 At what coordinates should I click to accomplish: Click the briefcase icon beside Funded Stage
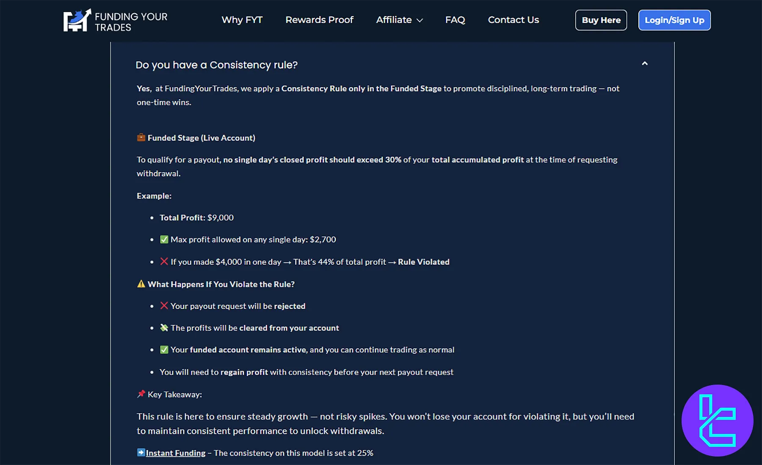(x=141, y=138)
